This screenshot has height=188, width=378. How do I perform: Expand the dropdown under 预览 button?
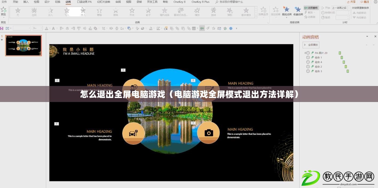[x=3, y=18]
